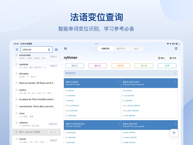Click the clock icon beside travail
This screenshot has width=193, height=145.
pyautogui.click(x=16, y=139)
